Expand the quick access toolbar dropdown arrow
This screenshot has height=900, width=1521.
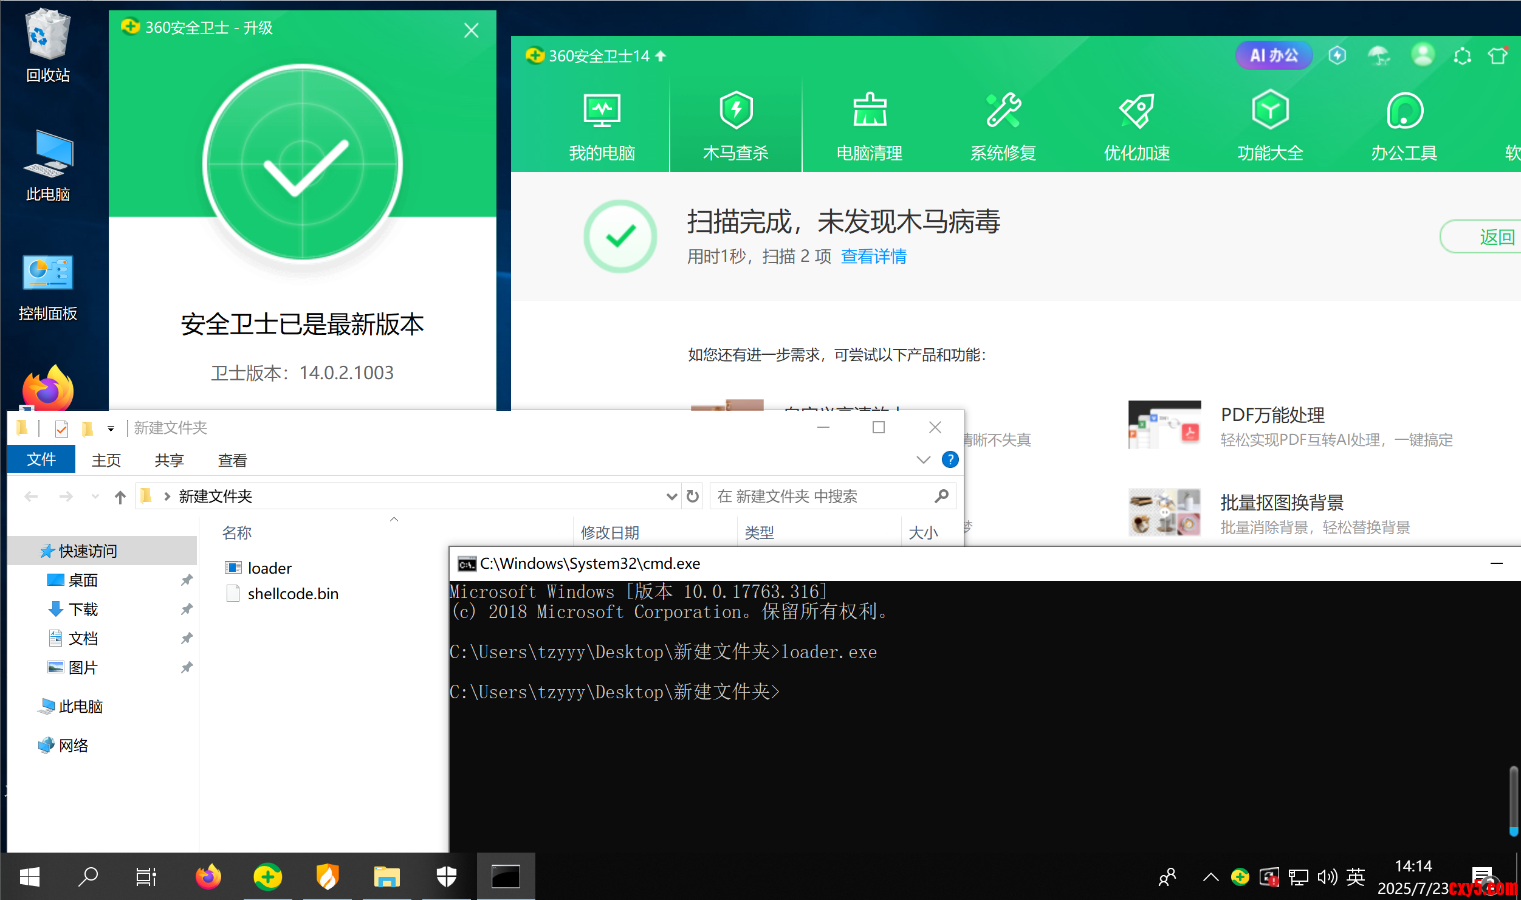click(x=111, y=428)
